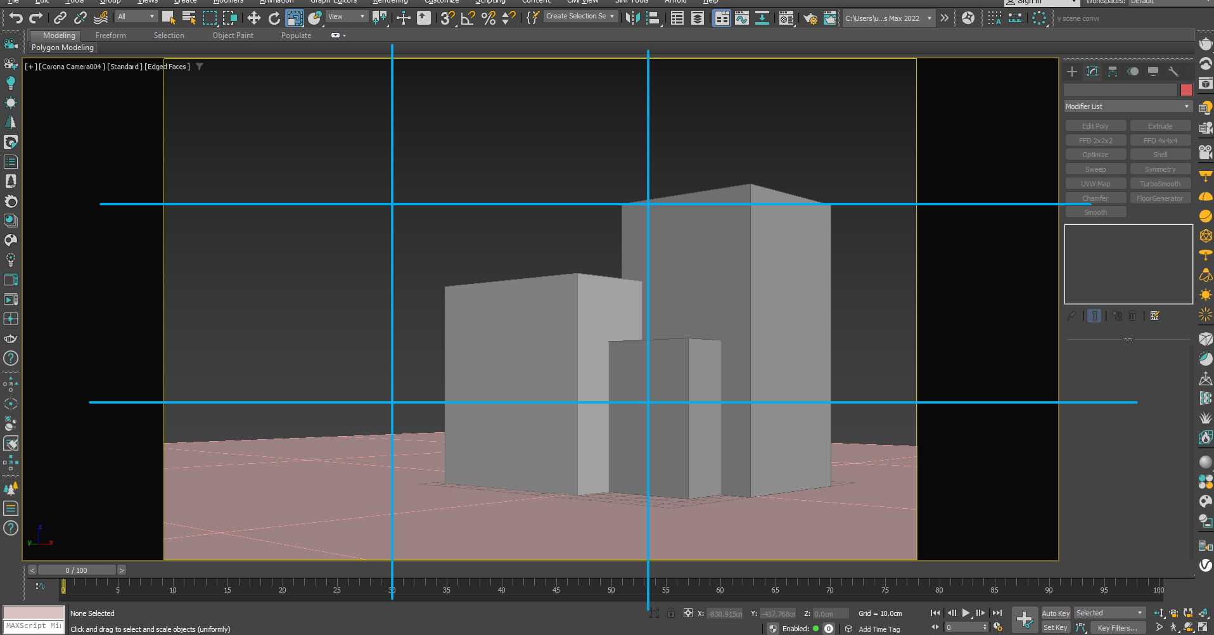Open the All selection filter dropdown
The image size is (1214, 635).
pyautogui.click(x=136, y=17)
